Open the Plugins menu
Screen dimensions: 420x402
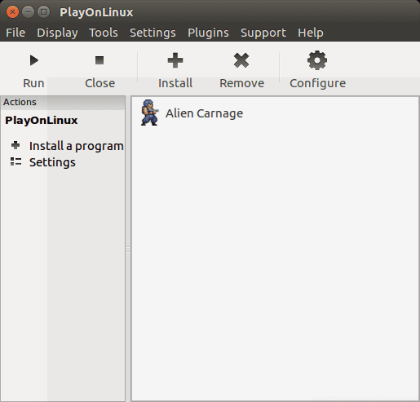click(208, 33)
